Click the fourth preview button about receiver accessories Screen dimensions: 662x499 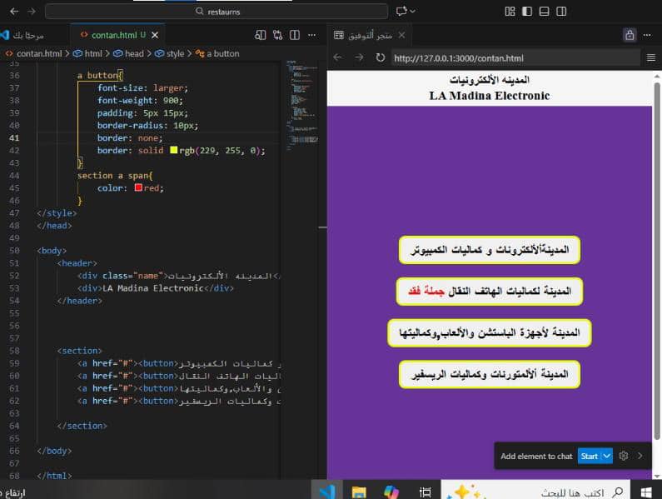click(x=490, y=374)
